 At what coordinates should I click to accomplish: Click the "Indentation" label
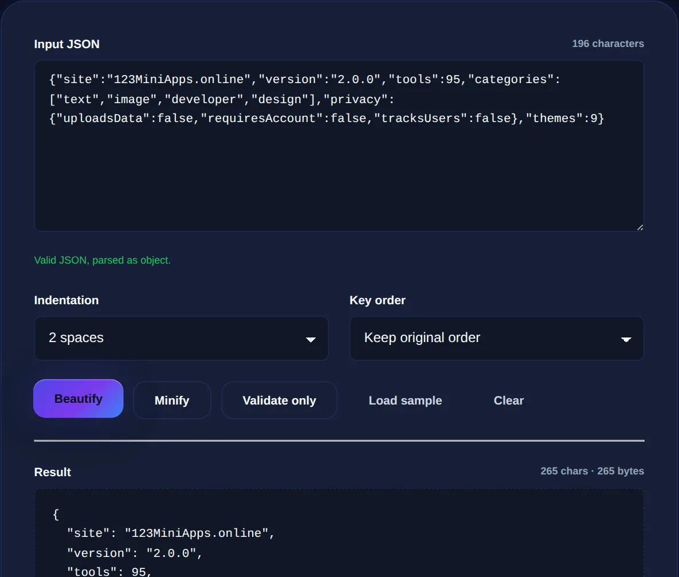coord(66,300)
